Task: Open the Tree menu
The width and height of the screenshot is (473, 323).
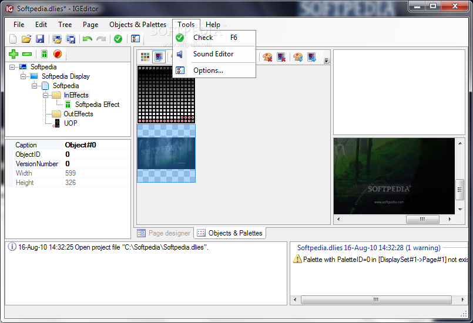Action: [65, 25]
